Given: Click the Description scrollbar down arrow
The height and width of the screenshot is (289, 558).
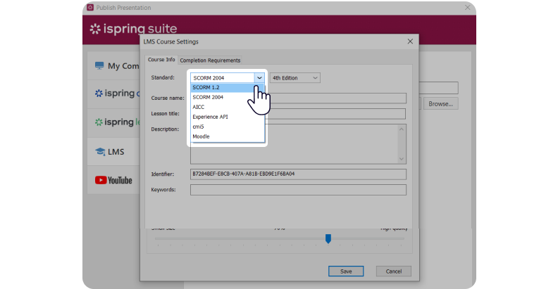Looking at the screenshot, I should point(402,159).
